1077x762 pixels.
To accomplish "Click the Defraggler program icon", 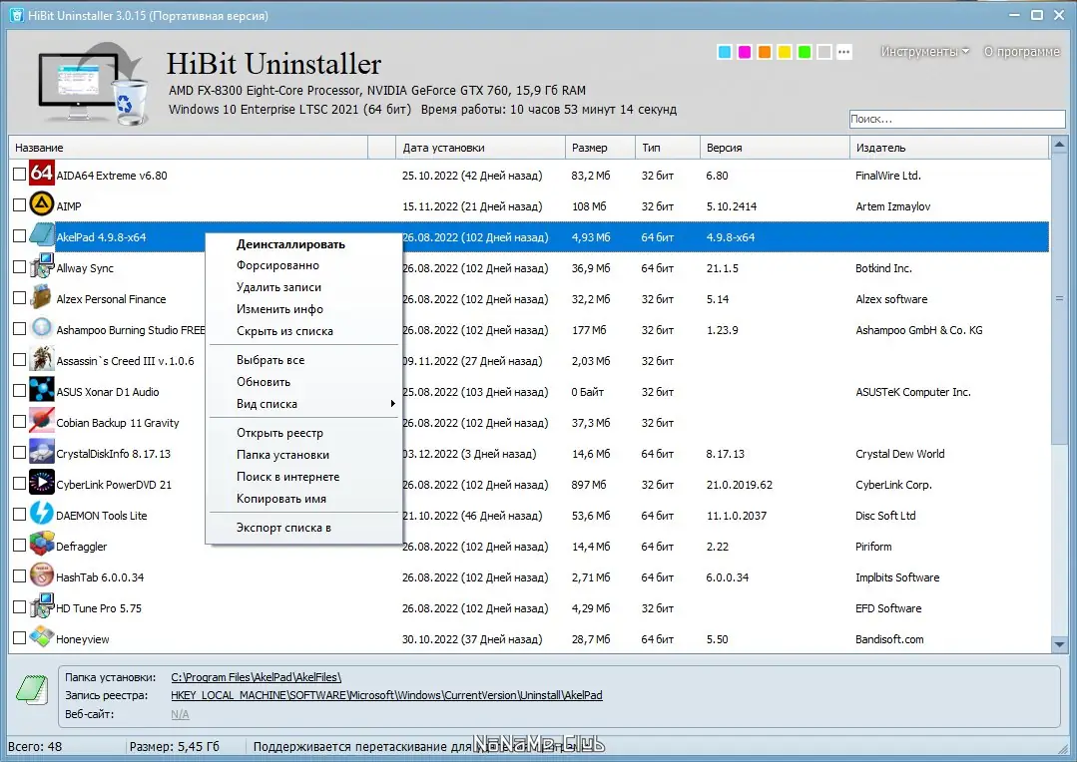I will tap(41, 545).
